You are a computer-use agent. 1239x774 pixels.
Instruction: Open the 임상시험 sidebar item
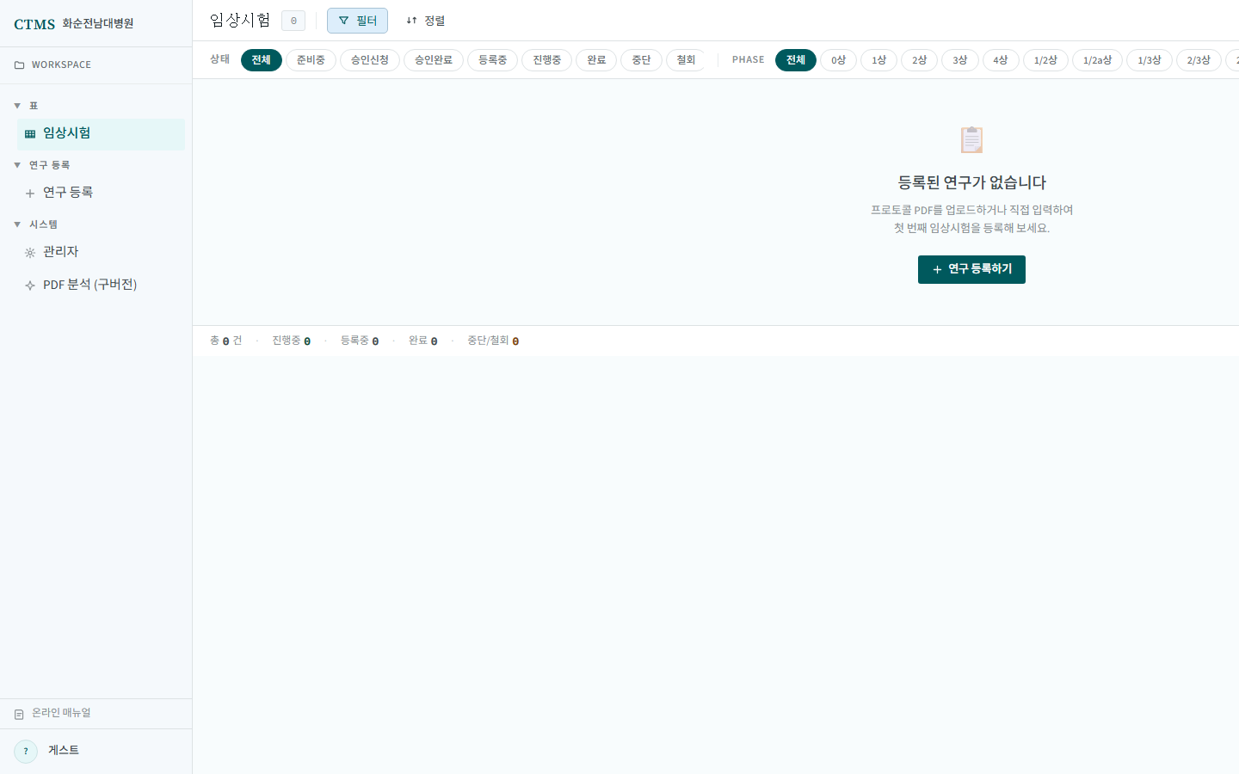101,134
